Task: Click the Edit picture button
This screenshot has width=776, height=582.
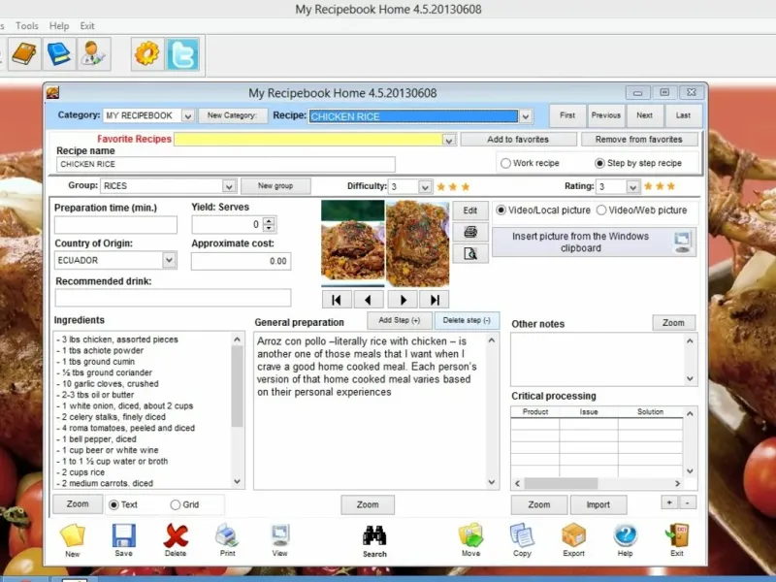Action: [x=470, y=210]
